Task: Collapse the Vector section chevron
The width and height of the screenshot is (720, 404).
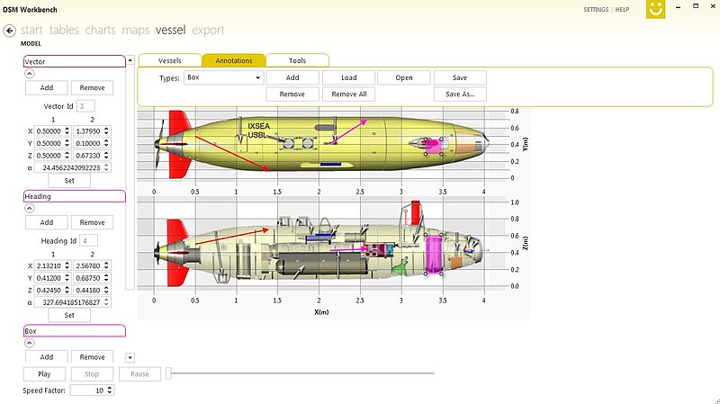Action: click(x=30, y=75)
